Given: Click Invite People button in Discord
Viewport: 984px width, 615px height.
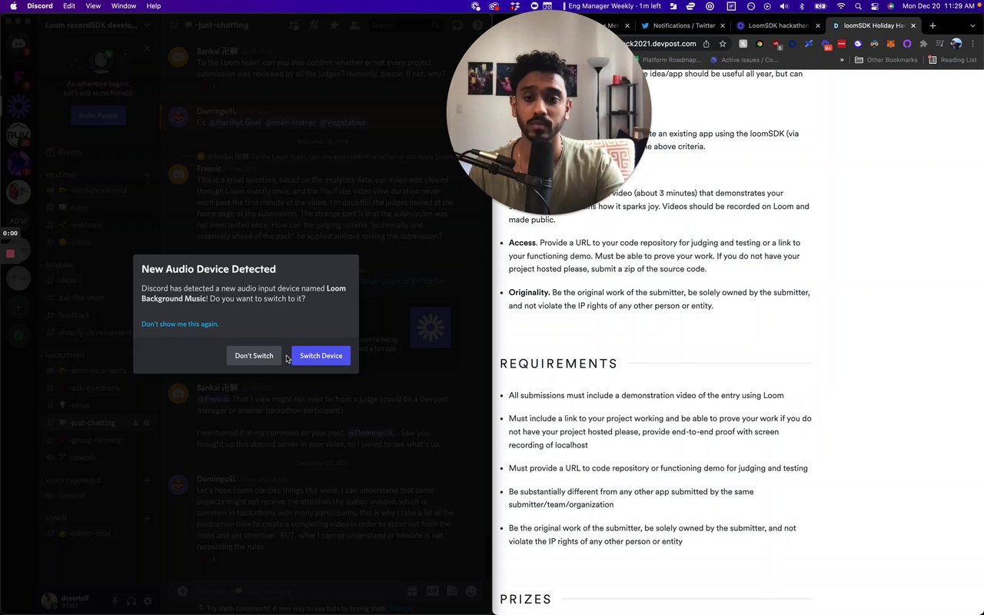Looking at the screenshot, I should click(x=98, y=115).
